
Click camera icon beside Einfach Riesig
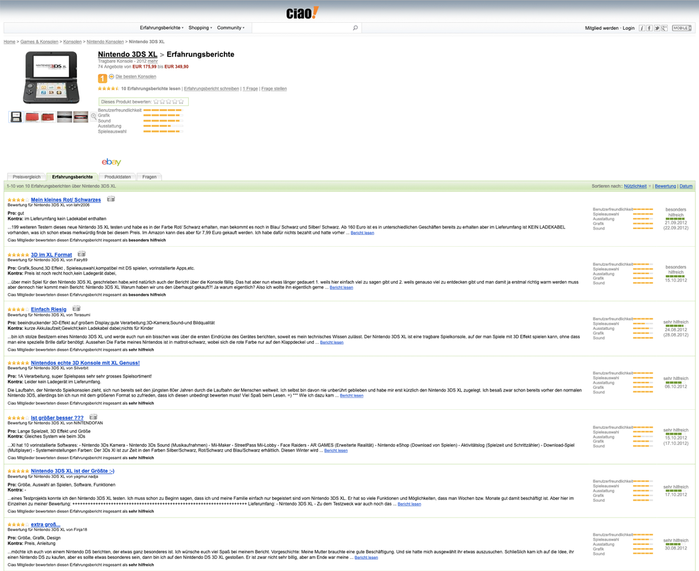[76, 308]
